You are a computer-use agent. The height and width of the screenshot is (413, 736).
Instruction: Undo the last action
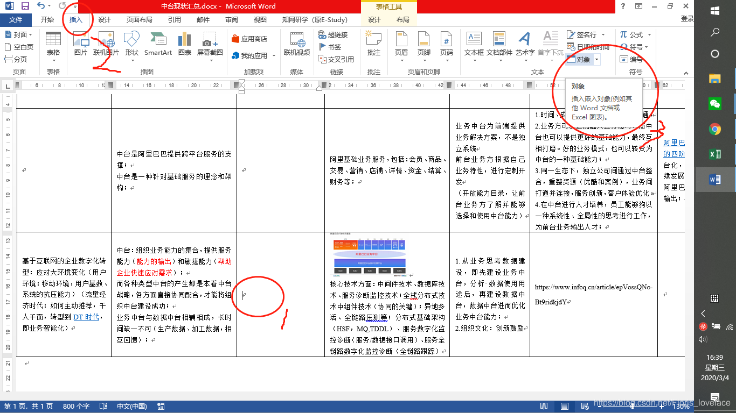[x=41, y=6]
